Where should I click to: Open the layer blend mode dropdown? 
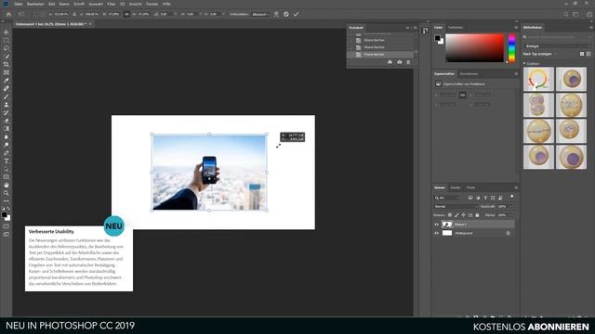tap(456, 206)
